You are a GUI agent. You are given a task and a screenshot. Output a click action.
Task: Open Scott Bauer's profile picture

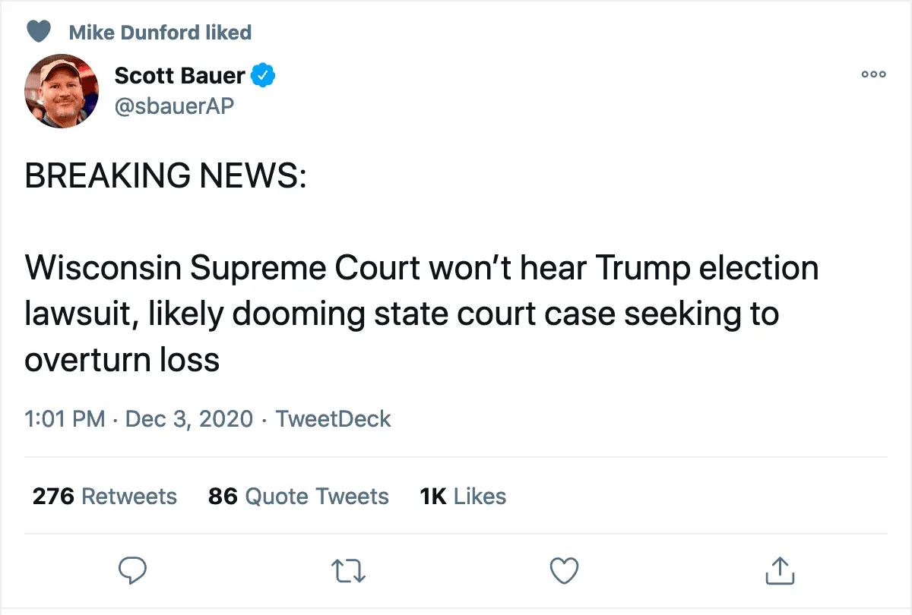62,91
